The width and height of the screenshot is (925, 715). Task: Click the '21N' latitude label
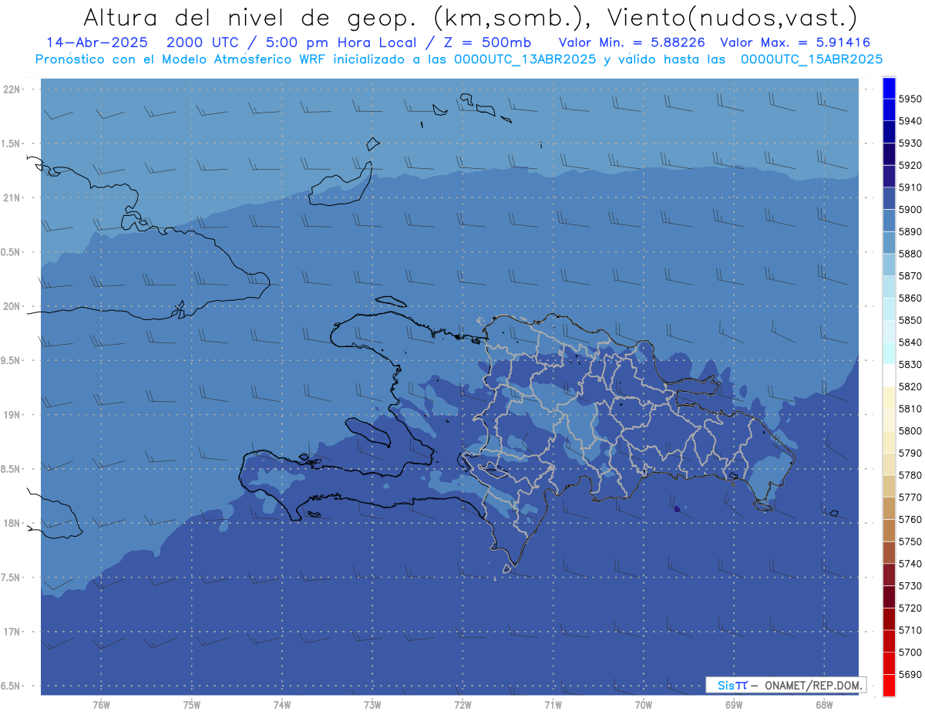click(12, 198)
